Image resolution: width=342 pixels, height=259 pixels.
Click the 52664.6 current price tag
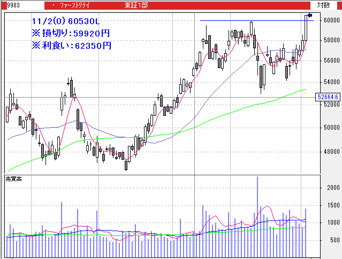(328, 97)
